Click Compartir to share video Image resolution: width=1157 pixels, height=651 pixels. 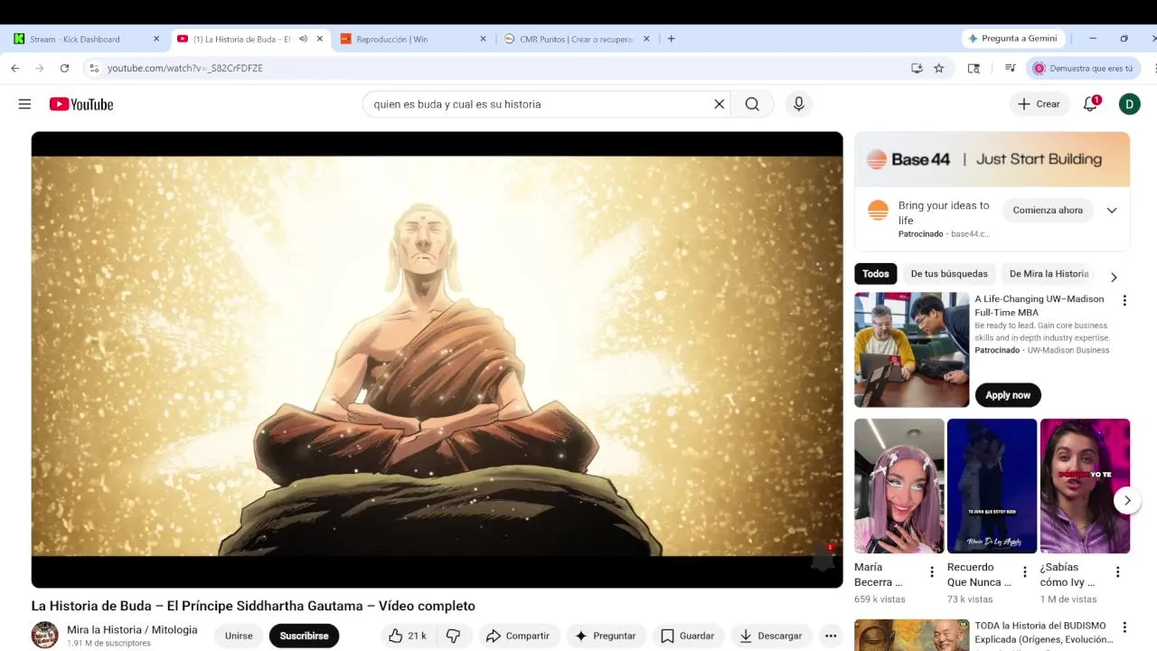(x=518, y=636)
